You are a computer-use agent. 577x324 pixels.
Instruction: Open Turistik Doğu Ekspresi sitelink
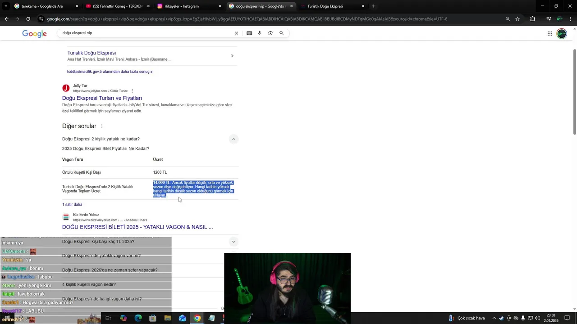tap(92, 53)
